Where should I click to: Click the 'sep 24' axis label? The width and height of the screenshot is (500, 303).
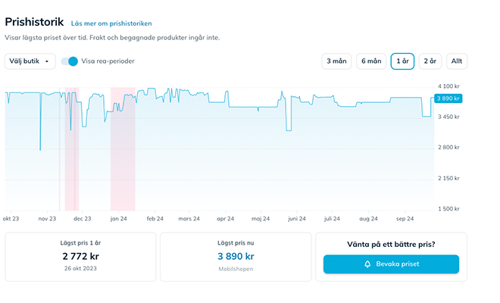(x=405, y=218)
